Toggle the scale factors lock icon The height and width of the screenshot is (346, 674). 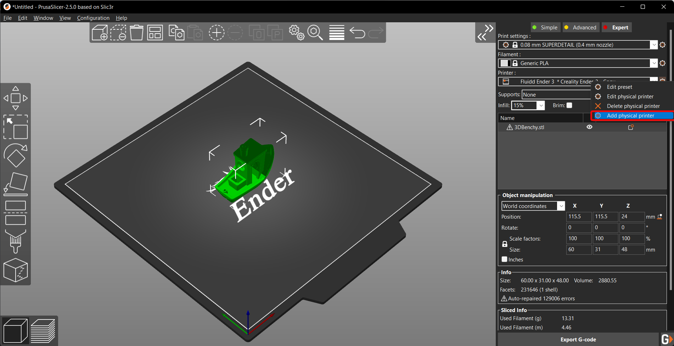click(505, 244)
